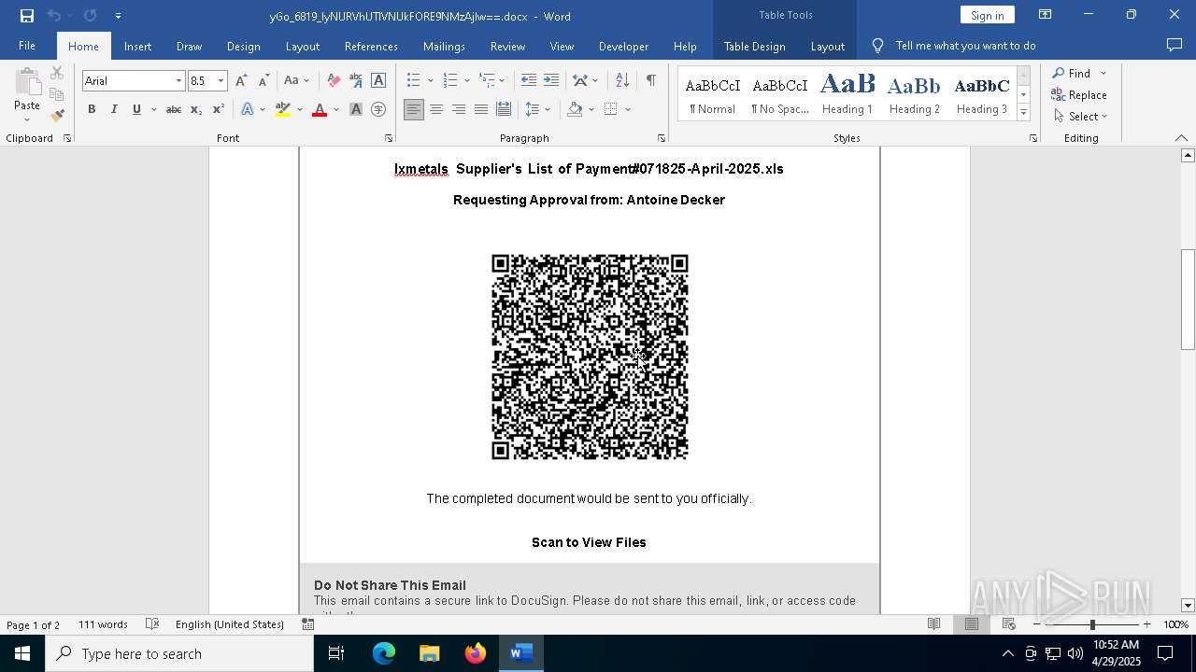
Task: Set Align Left paragraph alignment
Action: (x=414, y=110)
